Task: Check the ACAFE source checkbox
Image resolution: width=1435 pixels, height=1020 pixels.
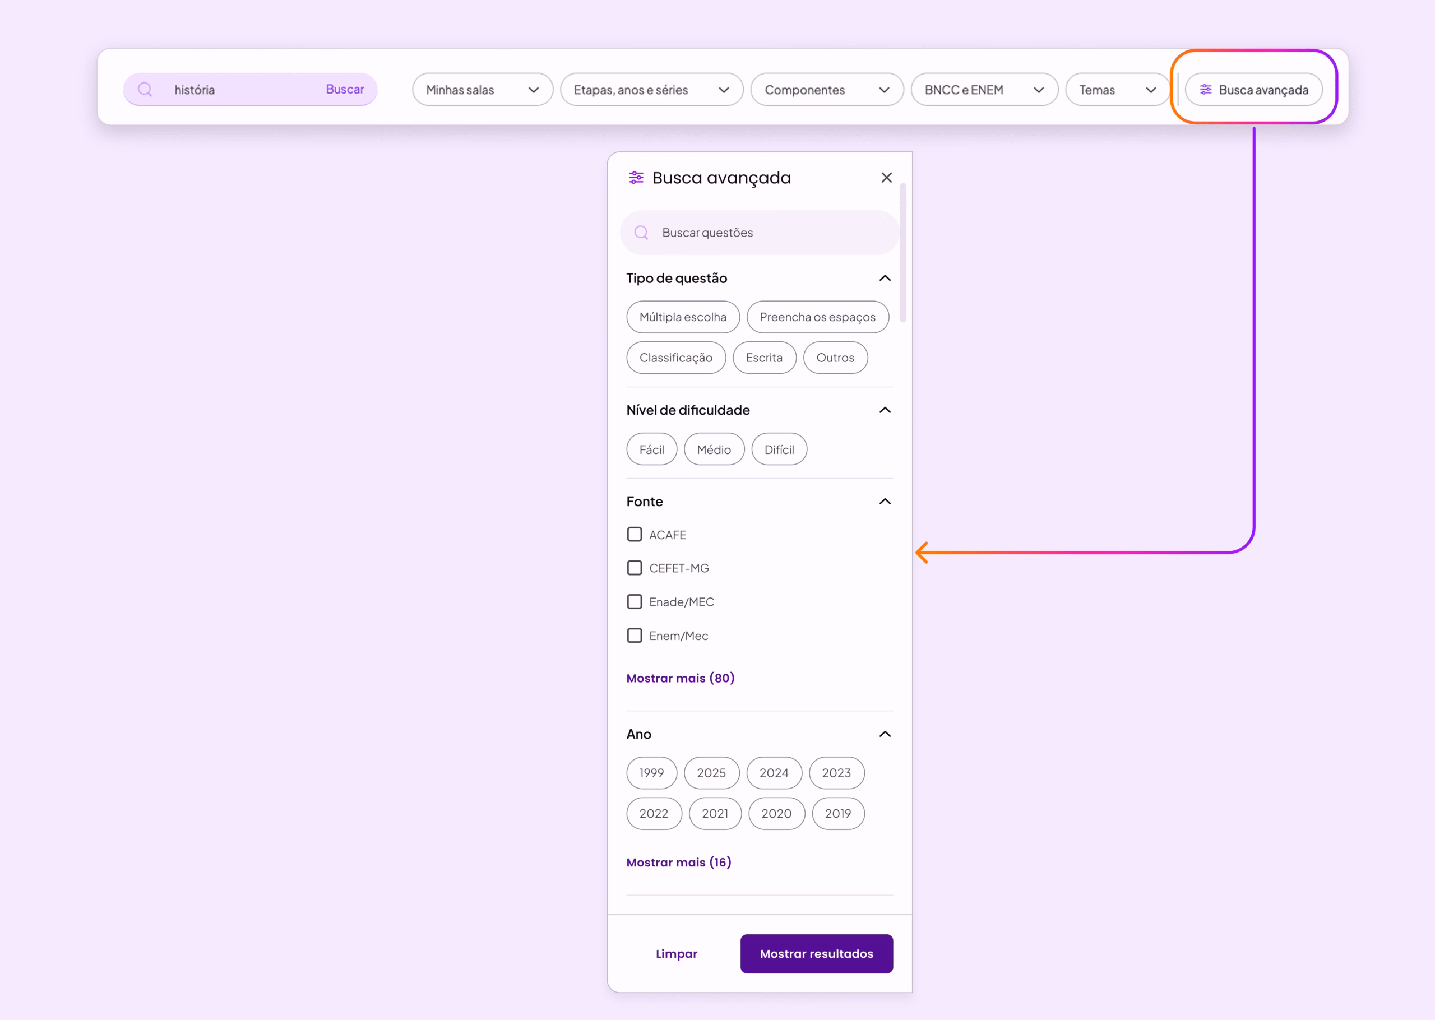Action: 635,535
